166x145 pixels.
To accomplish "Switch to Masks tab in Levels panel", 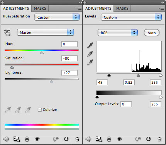I will point(122,9).
